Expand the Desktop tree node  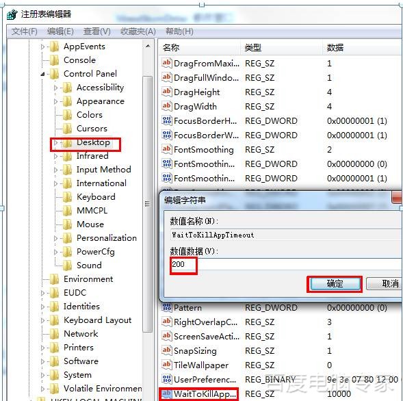tap(55, 142)
